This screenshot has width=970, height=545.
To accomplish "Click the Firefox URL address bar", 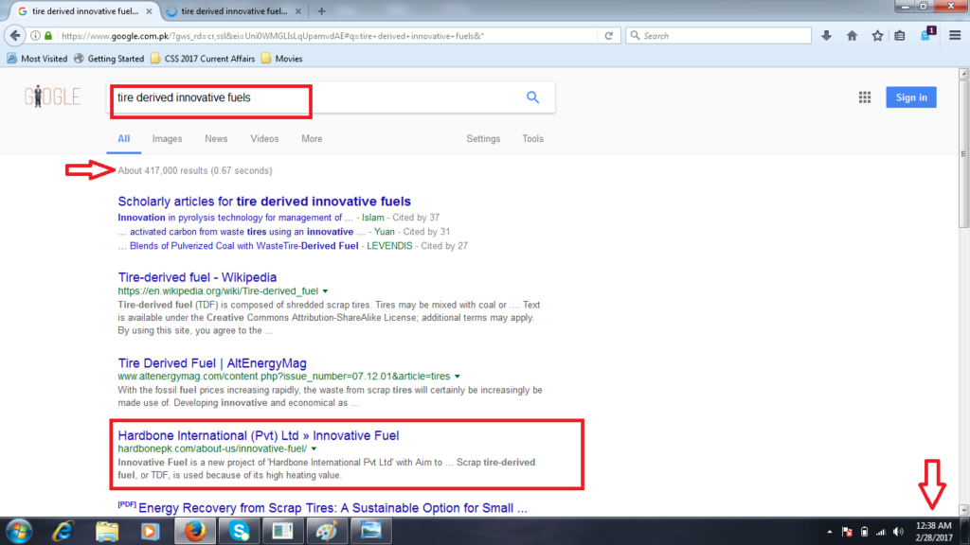I will [328, 36].
